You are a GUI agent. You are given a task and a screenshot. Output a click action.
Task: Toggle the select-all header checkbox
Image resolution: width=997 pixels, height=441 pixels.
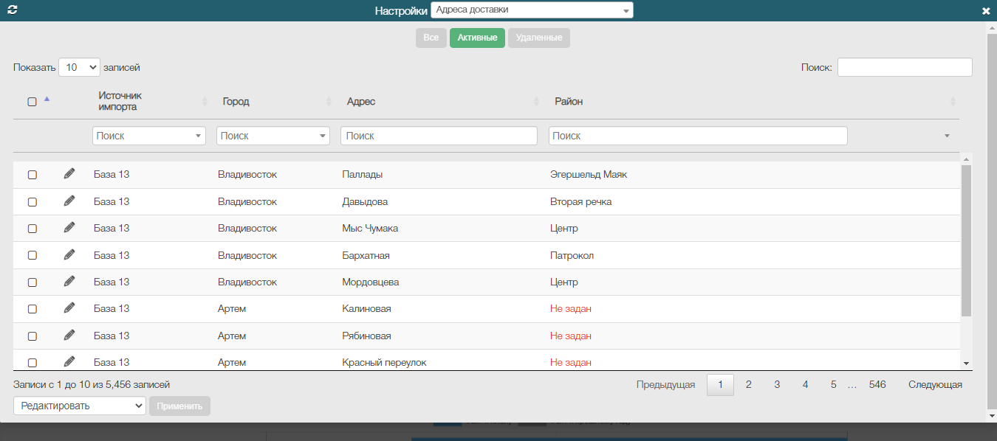[32, 102]
